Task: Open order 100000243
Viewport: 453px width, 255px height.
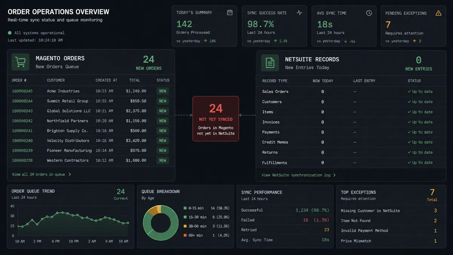Action: pyautogui.click(x=22, y=111)
